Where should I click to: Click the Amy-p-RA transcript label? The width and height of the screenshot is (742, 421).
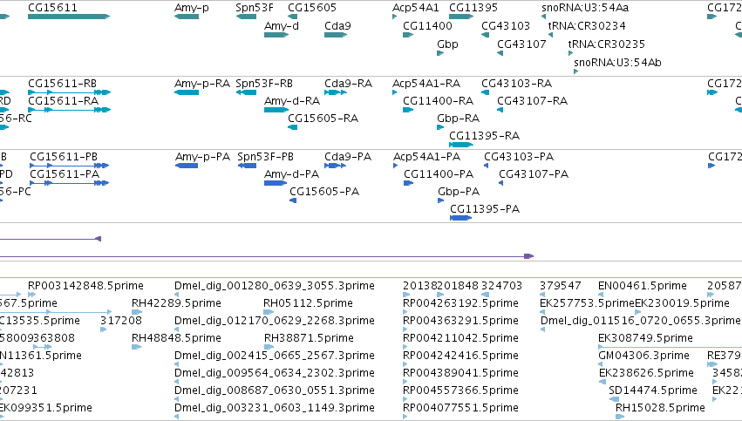[202, 84]
